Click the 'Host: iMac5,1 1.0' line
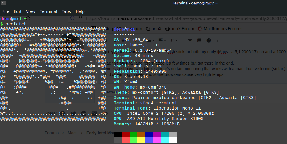 [136, 45]
